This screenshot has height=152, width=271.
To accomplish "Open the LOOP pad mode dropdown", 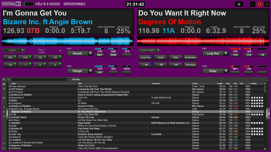I will pos(14,50).
